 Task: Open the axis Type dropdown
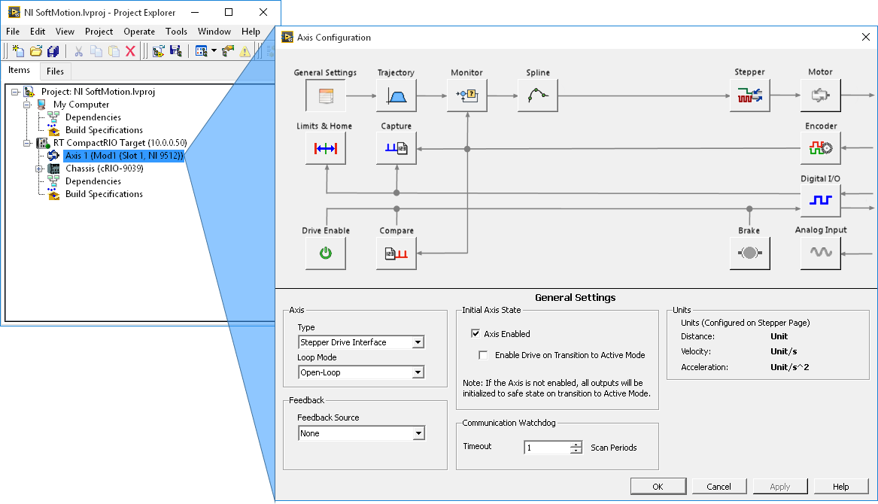point(361,342)
